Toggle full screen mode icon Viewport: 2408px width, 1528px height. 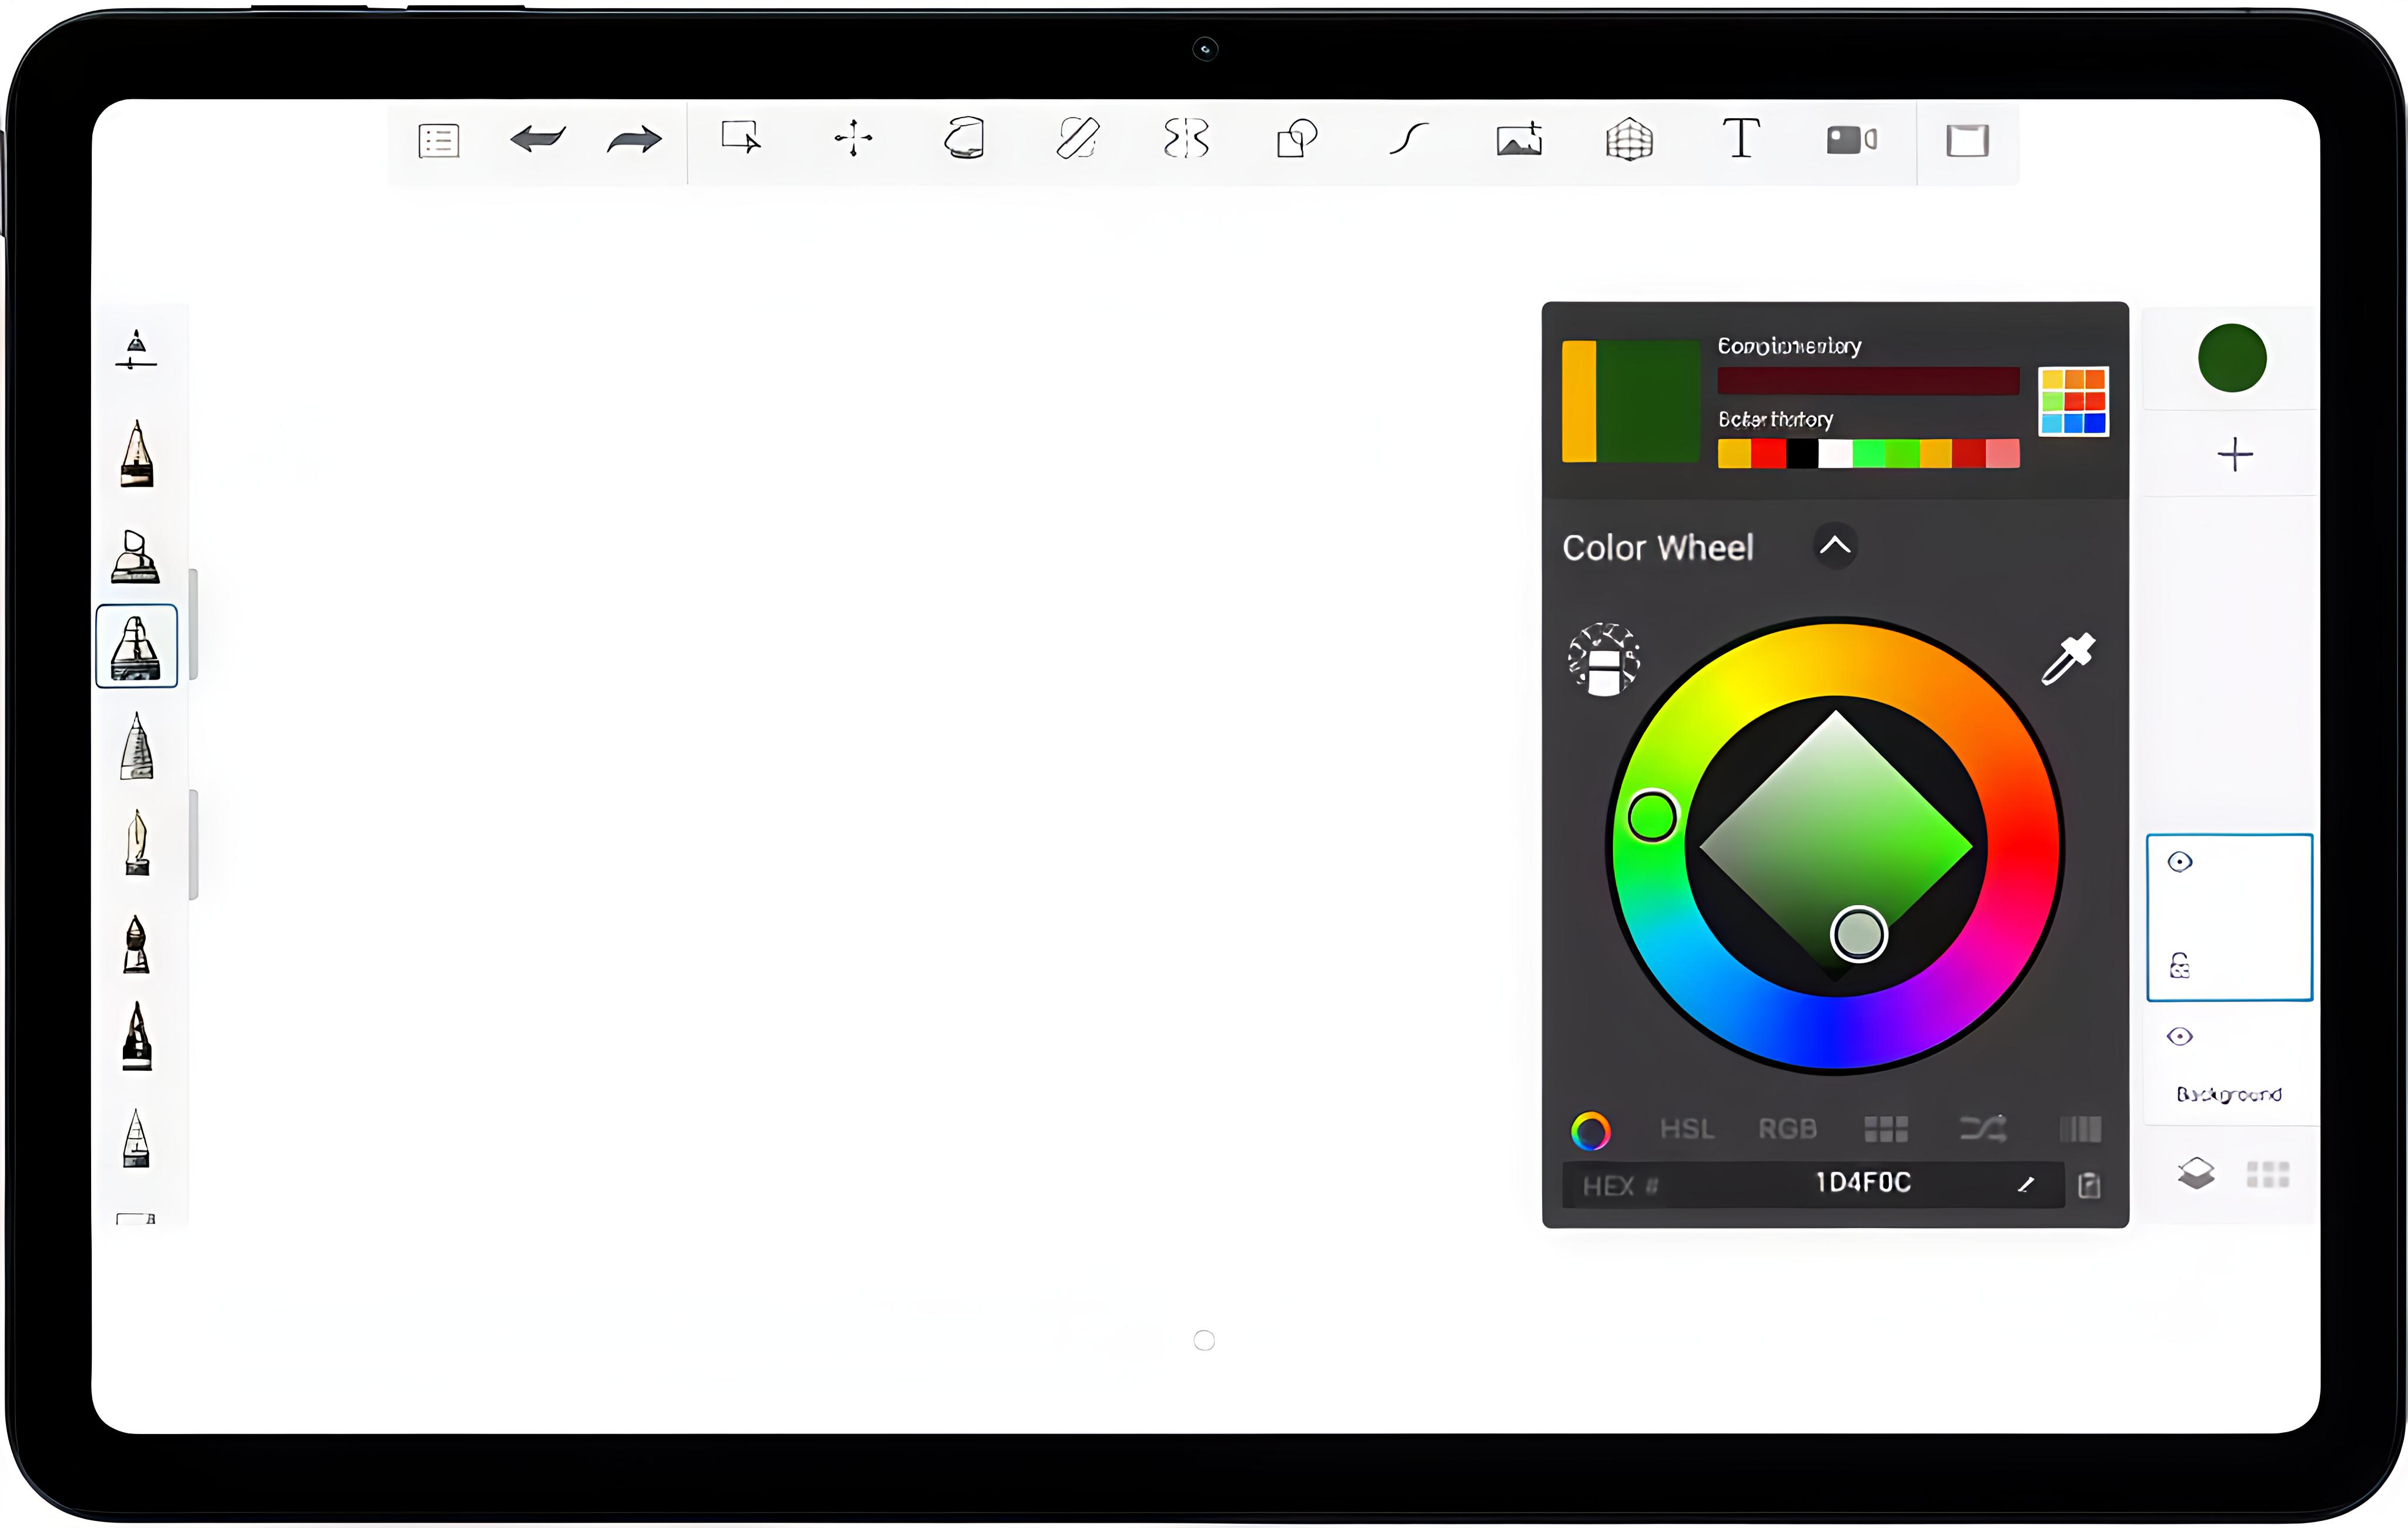click(x=1967, y=140)
